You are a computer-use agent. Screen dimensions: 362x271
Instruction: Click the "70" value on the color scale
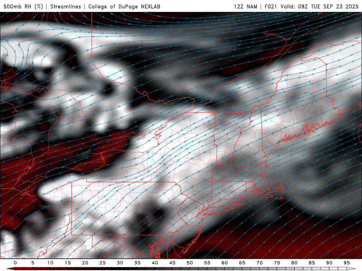259,263
